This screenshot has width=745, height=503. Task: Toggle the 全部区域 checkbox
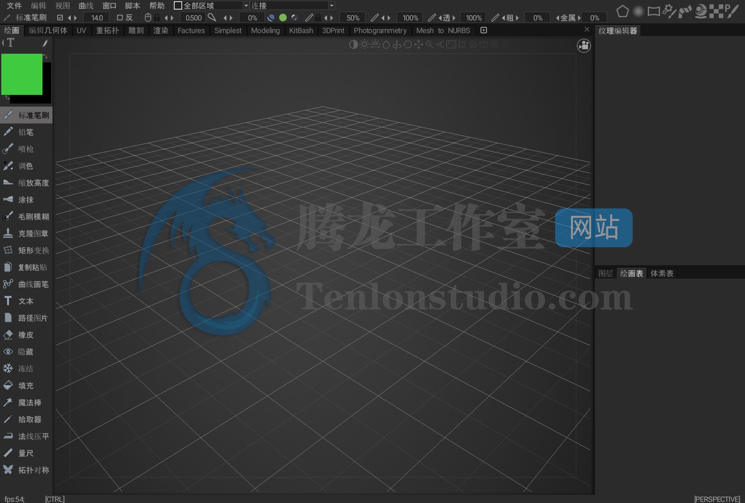point(178,6)
